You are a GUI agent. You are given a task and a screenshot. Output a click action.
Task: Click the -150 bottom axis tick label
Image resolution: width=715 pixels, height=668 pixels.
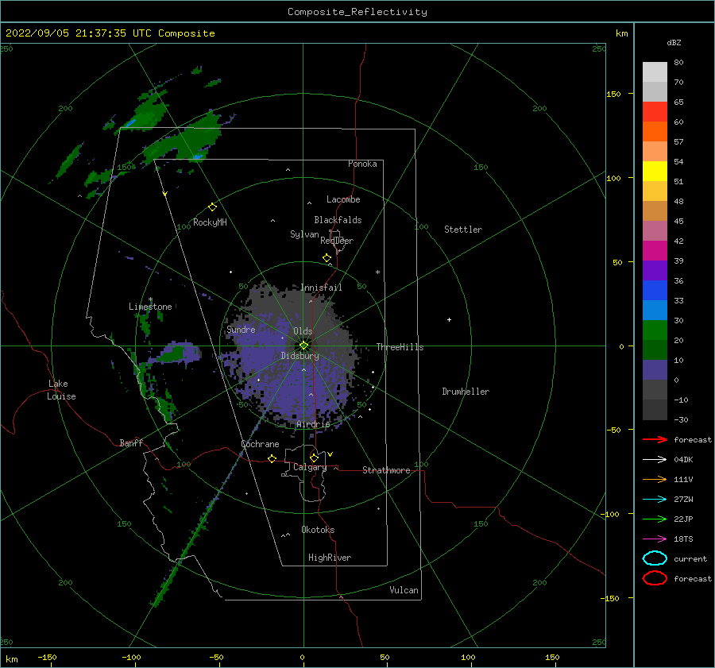click(x=47, y=657)
